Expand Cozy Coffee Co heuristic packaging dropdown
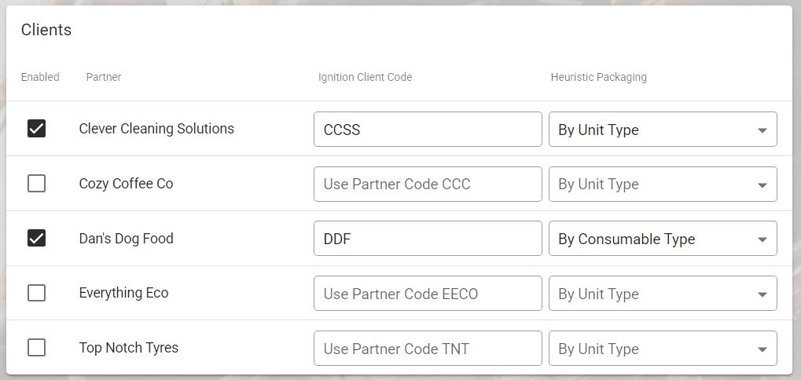The image size is (801, 380). point(662,185)
